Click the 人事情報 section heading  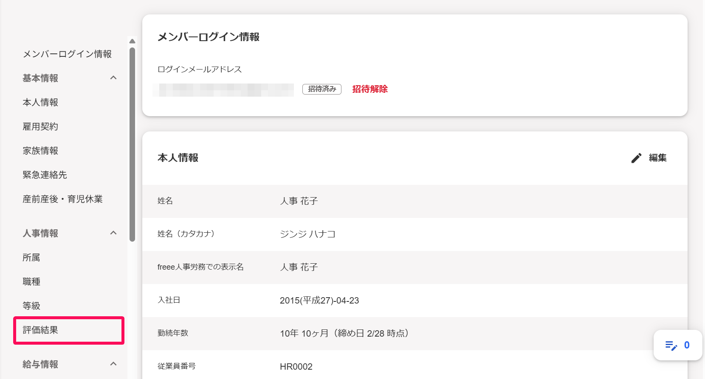pyautogui.click(x=40, y=233)
